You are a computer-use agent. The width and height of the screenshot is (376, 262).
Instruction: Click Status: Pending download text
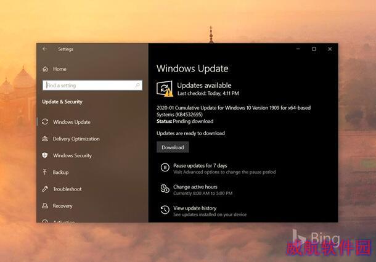tap(185, 121)
